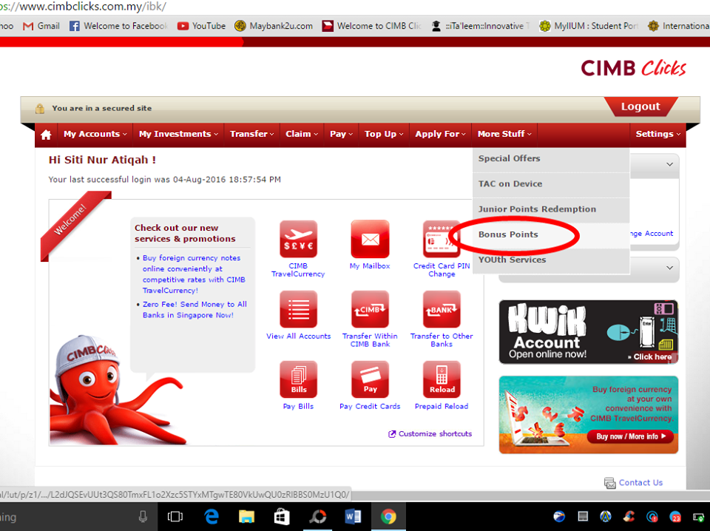Click the Cortana microphone icon
This screenshot has width=710, height=531.
pyautogui.click(x=143, y=516)
